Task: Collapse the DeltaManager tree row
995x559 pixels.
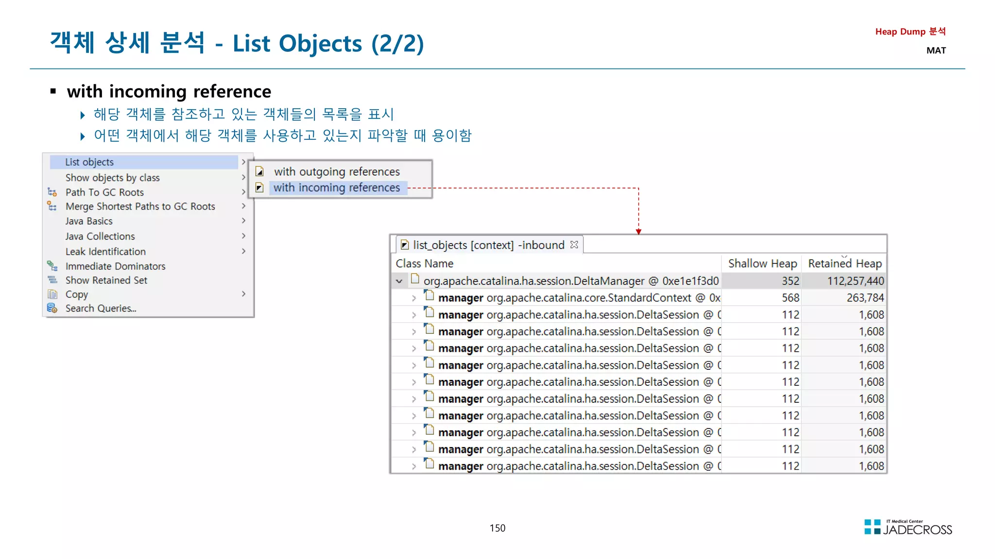Action: (399, 281)
